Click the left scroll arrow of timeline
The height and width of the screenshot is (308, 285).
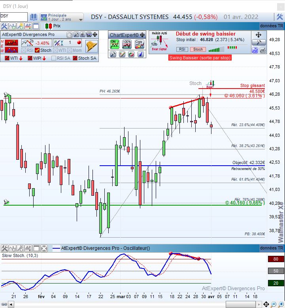click(x=11, y=305)
